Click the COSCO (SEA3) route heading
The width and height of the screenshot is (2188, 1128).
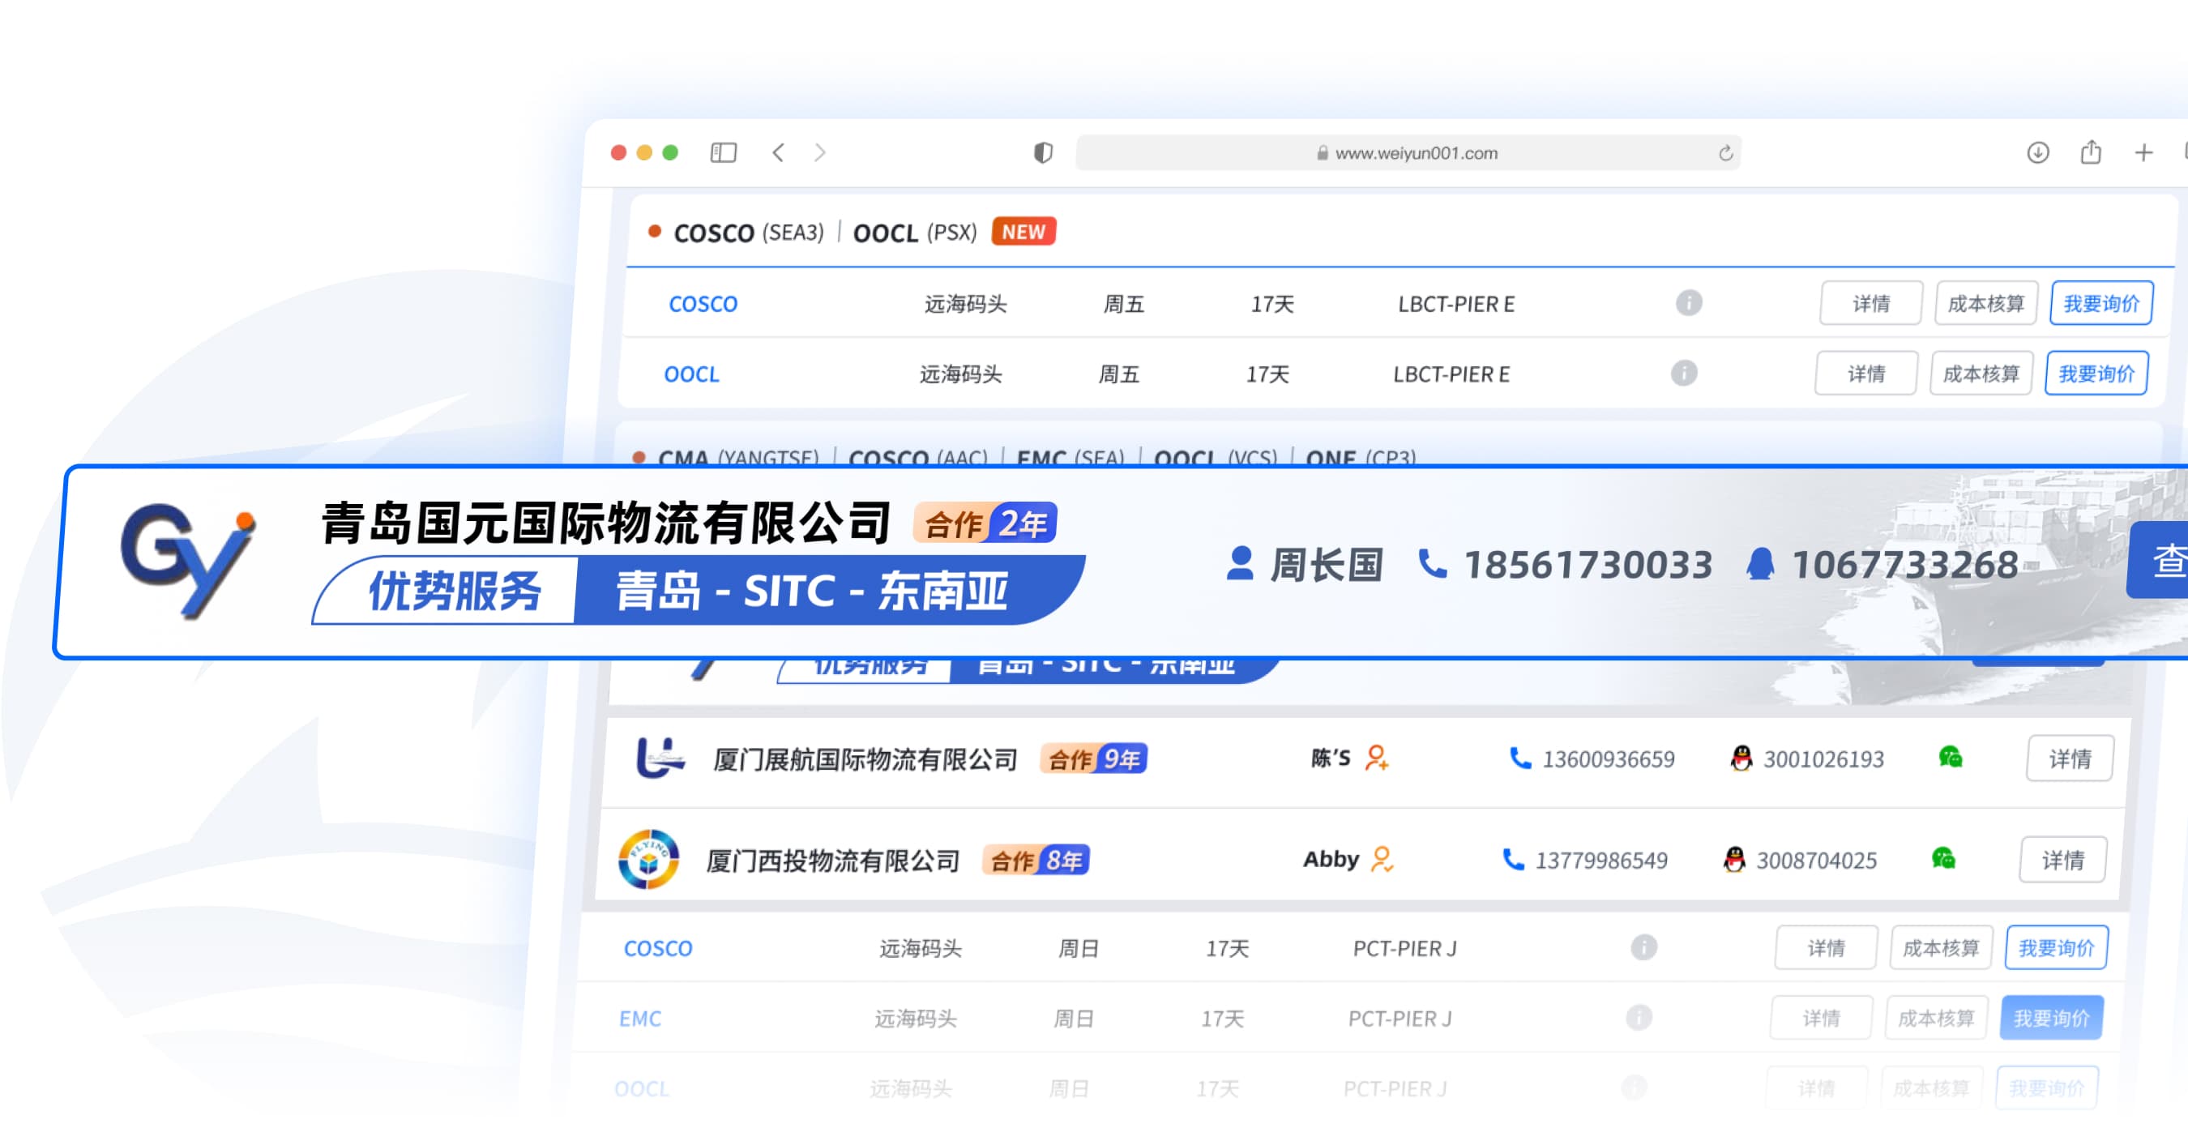coord(748,232)
